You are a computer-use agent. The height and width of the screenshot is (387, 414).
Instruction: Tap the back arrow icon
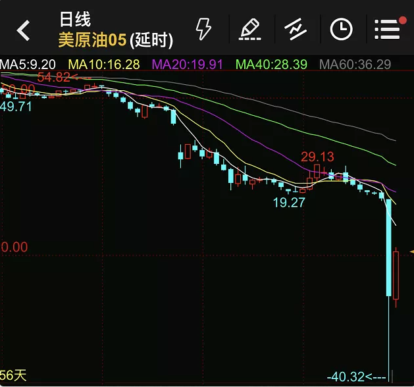[24, 30]
